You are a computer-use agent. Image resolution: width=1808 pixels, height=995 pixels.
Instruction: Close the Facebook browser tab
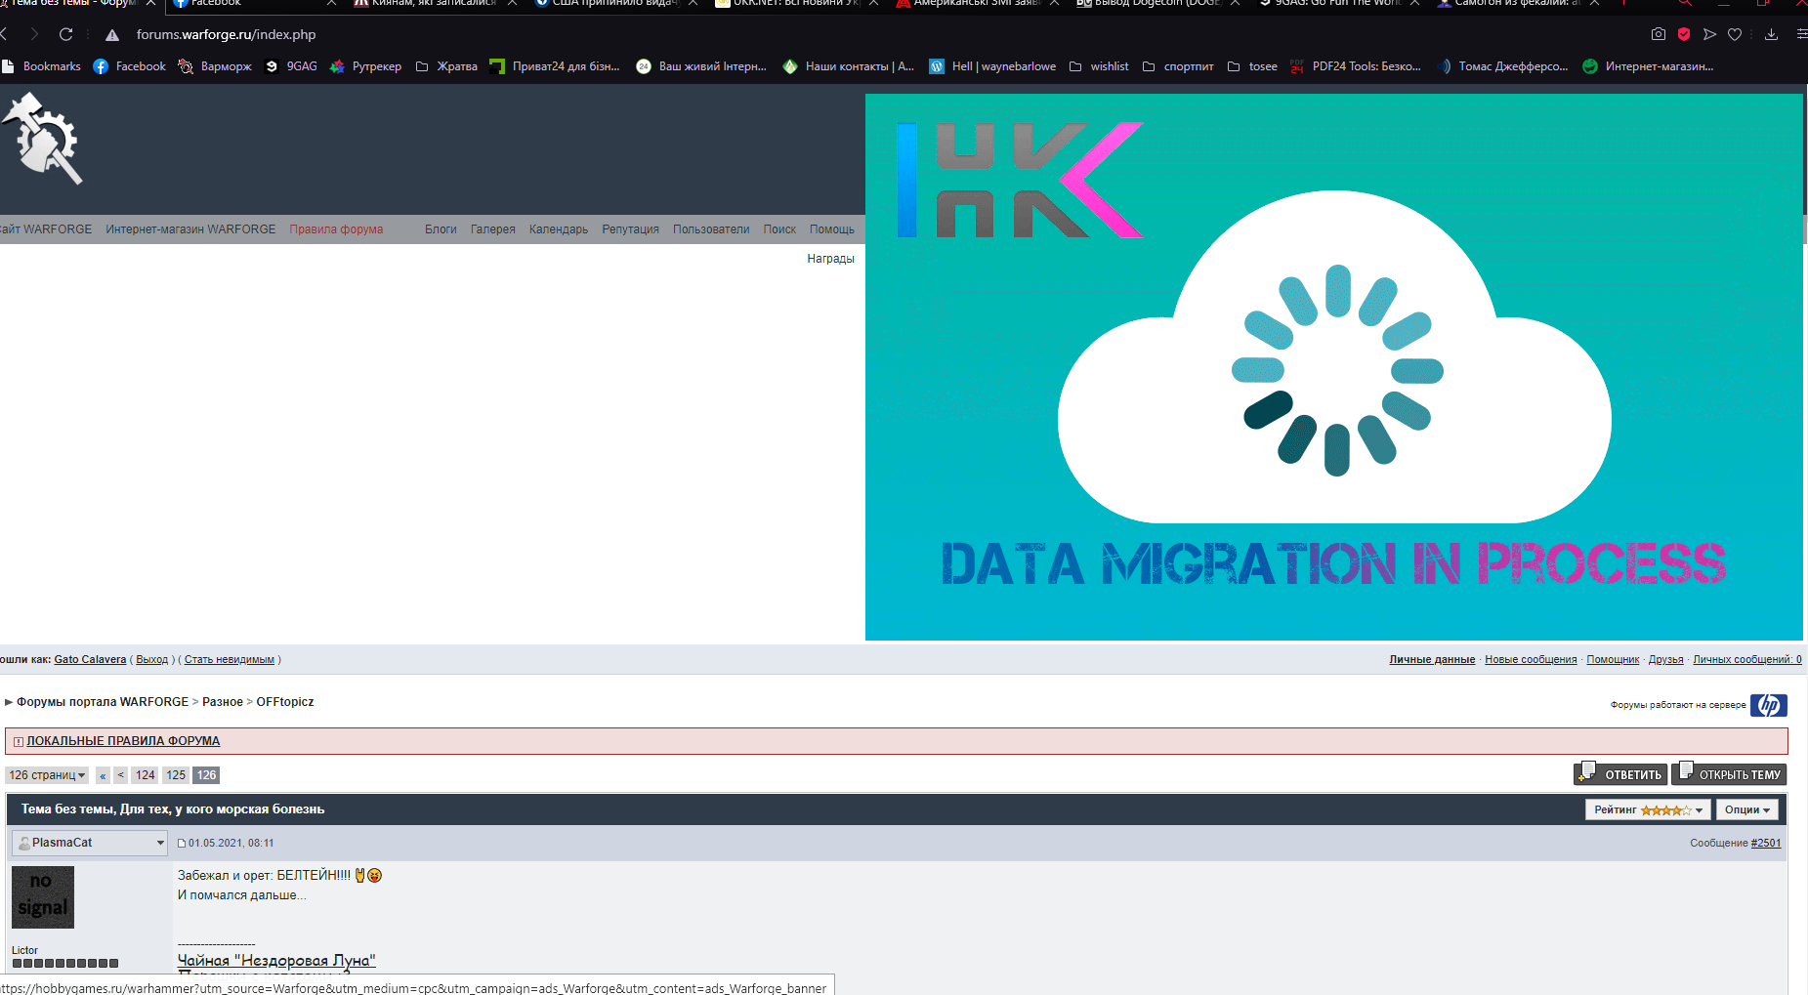(x=332, y=3)
